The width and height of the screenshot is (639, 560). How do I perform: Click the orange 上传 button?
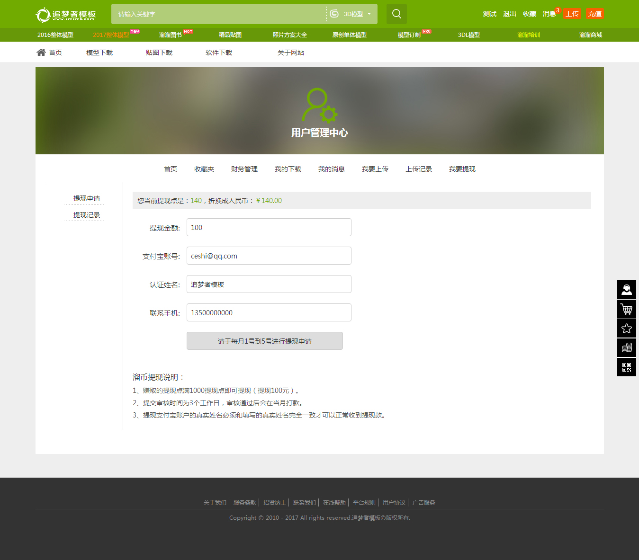572,14
